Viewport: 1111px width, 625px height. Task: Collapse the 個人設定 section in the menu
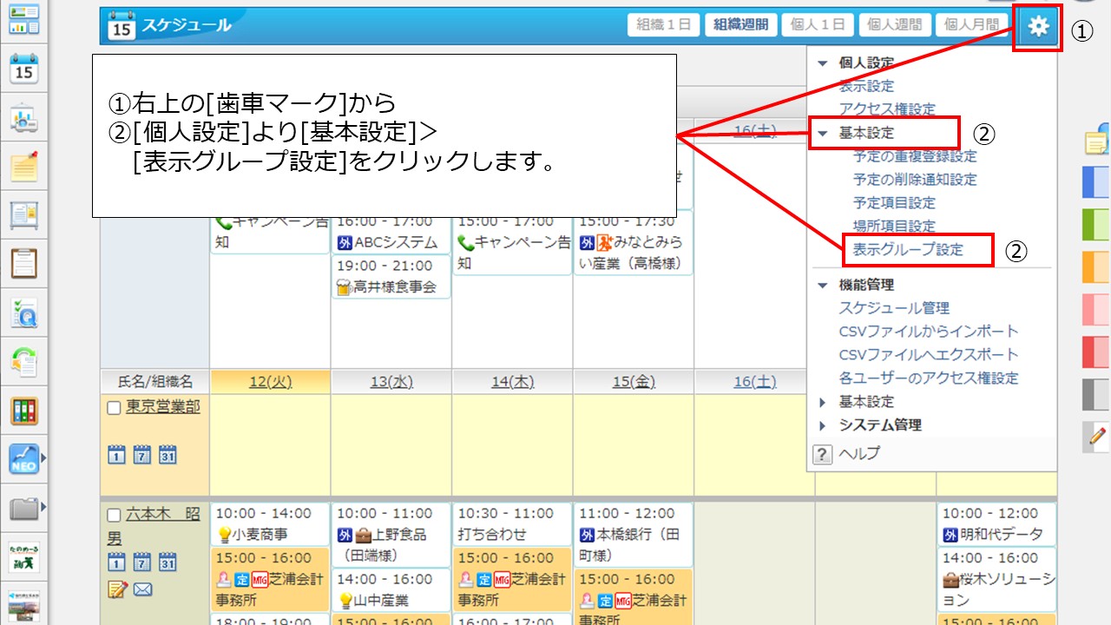coord(820,62)
